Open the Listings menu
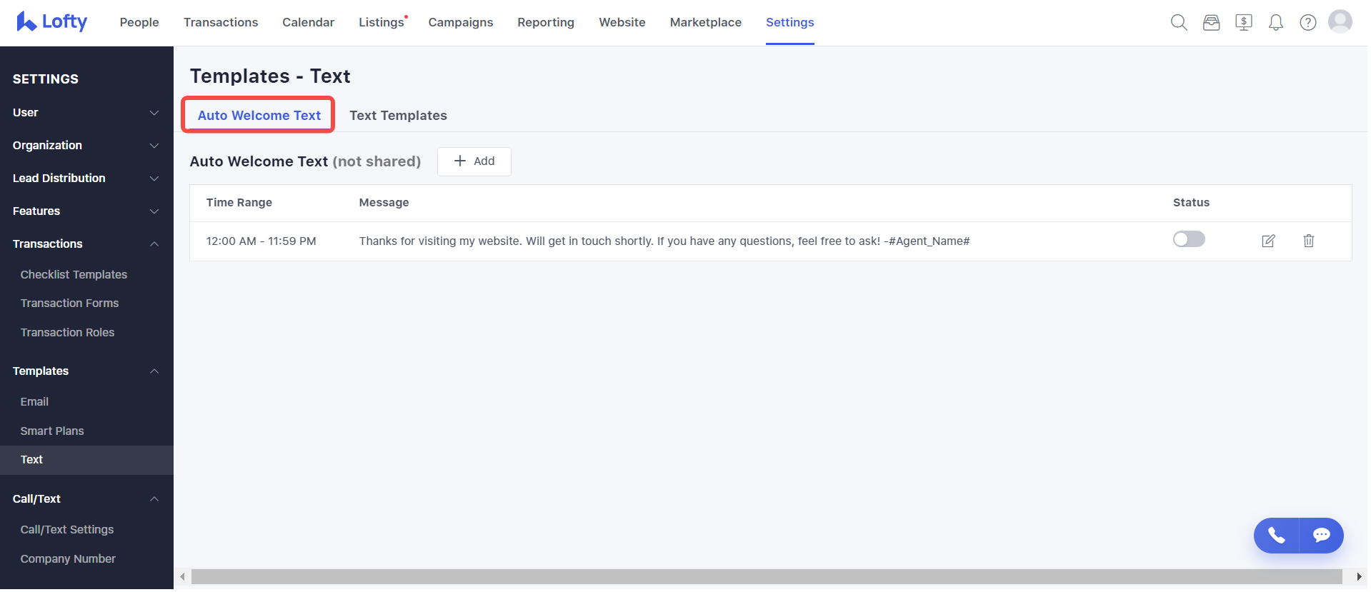 (x=382, y=22)
